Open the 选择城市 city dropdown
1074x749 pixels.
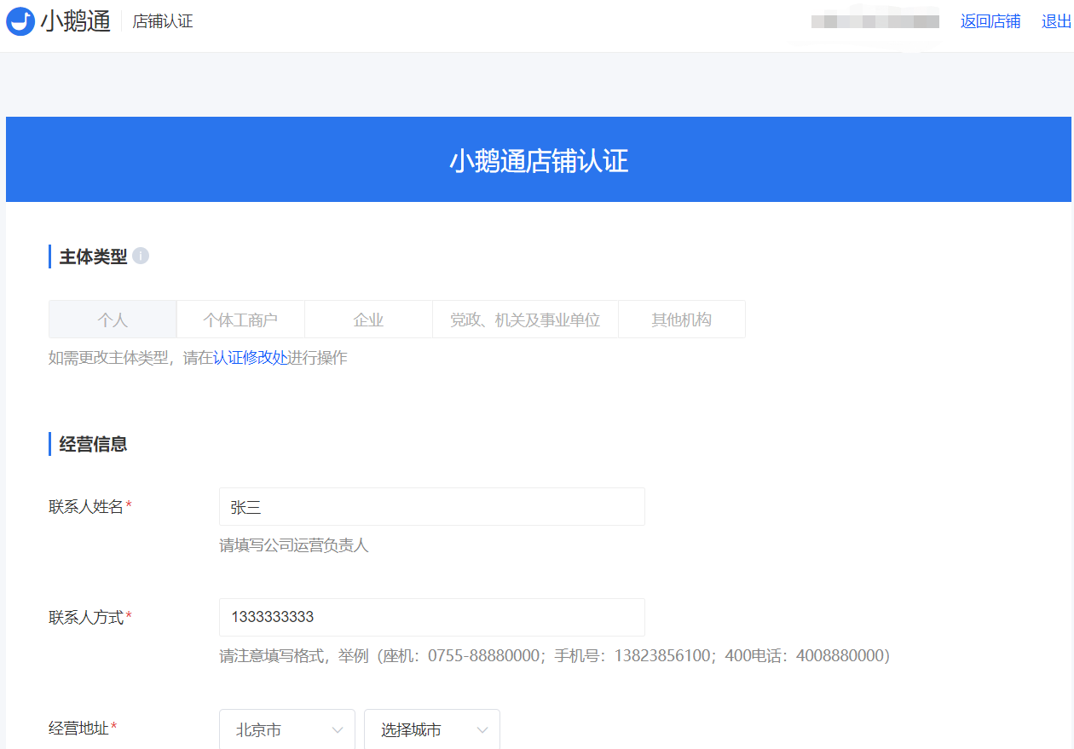(432, 730)
